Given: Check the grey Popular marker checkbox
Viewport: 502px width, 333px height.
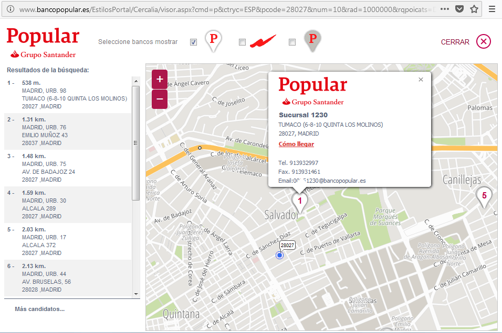Looking at the screenshot, I should 292,42.
